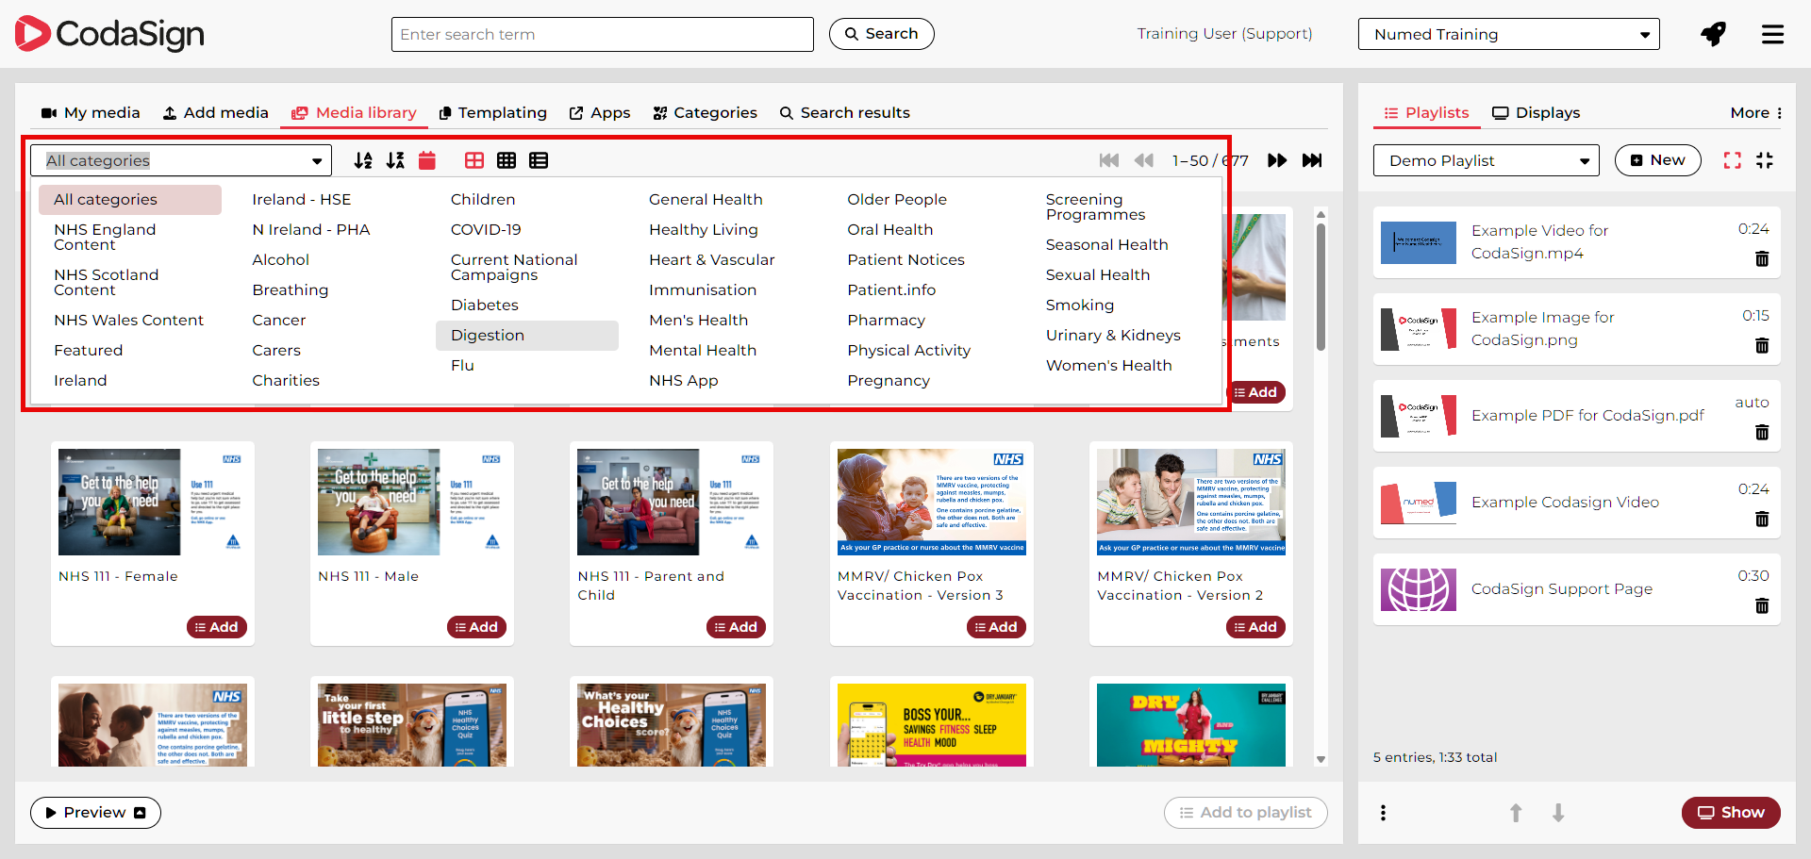Sort media alphabetically A to Z
1811x859 pixels.
point(362,160)
